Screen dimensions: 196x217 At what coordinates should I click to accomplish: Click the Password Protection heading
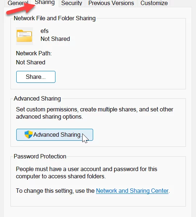coord(40,156)
